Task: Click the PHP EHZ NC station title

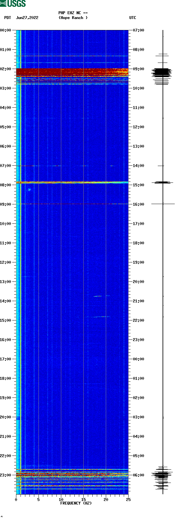Action: click(73, 13)
